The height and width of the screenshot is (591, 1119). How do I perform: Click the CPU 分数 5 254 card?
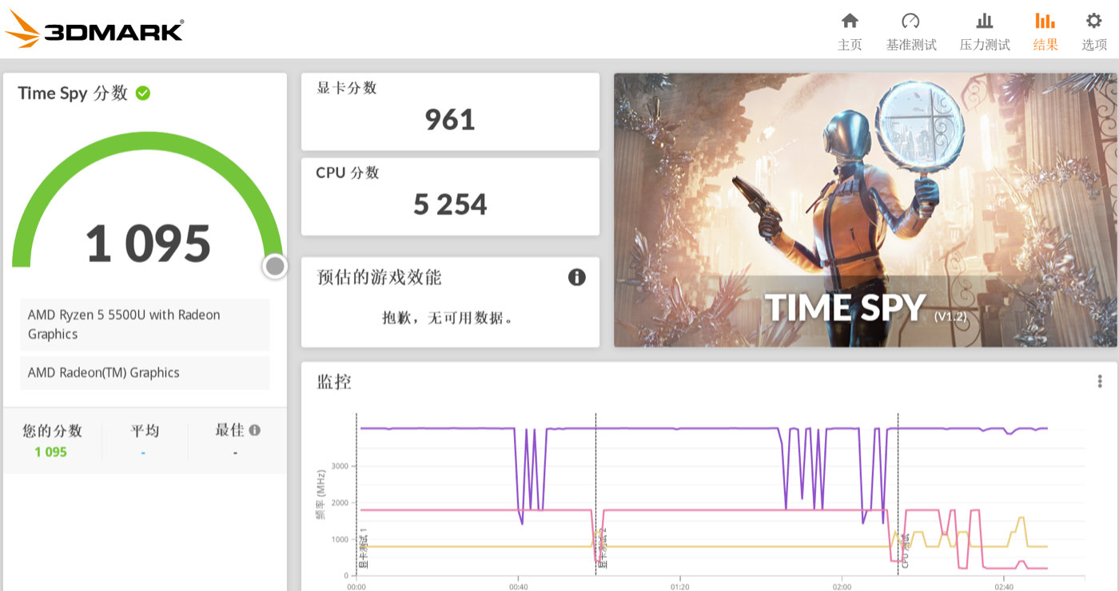(x=450, y=196)
